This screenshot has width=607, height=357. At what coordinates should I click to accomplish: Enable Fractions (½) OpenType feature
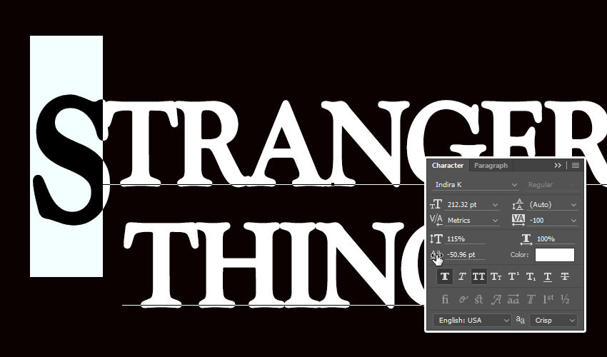[x=565, y=299]
